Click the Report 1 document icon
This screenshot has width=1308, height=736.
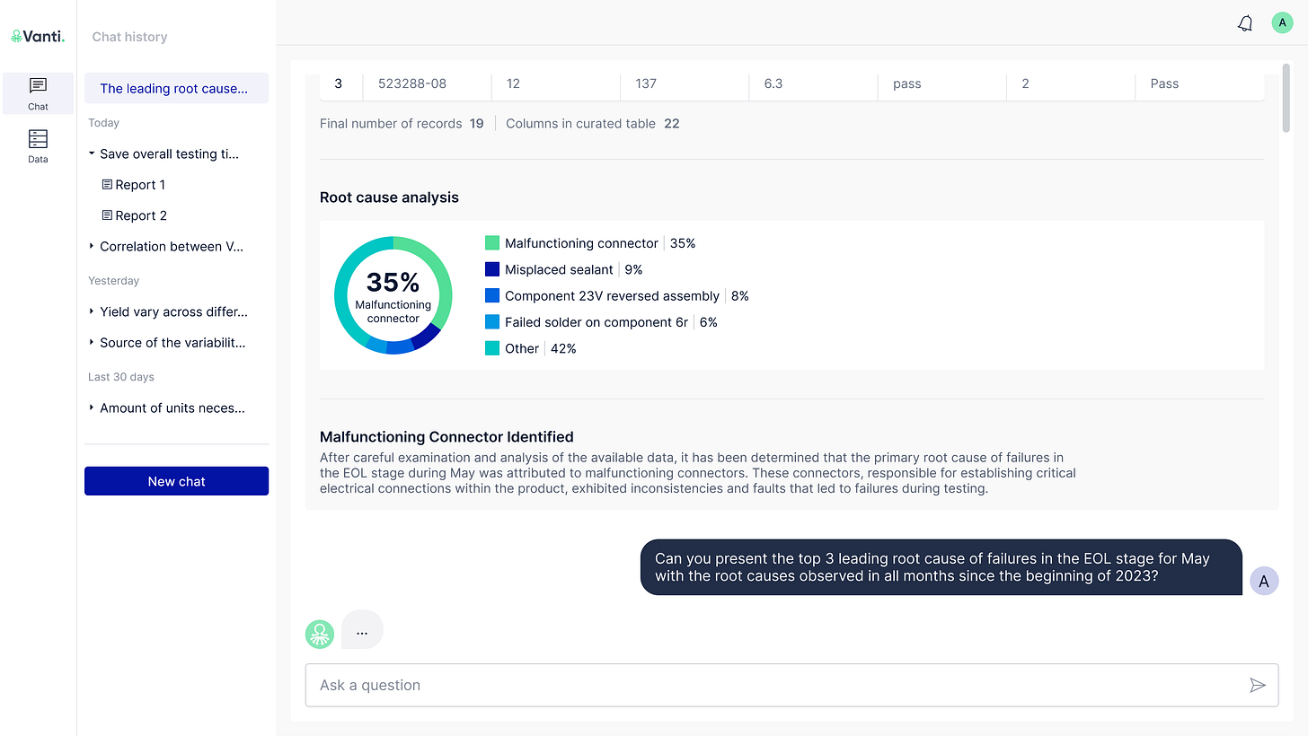point(107,185)
